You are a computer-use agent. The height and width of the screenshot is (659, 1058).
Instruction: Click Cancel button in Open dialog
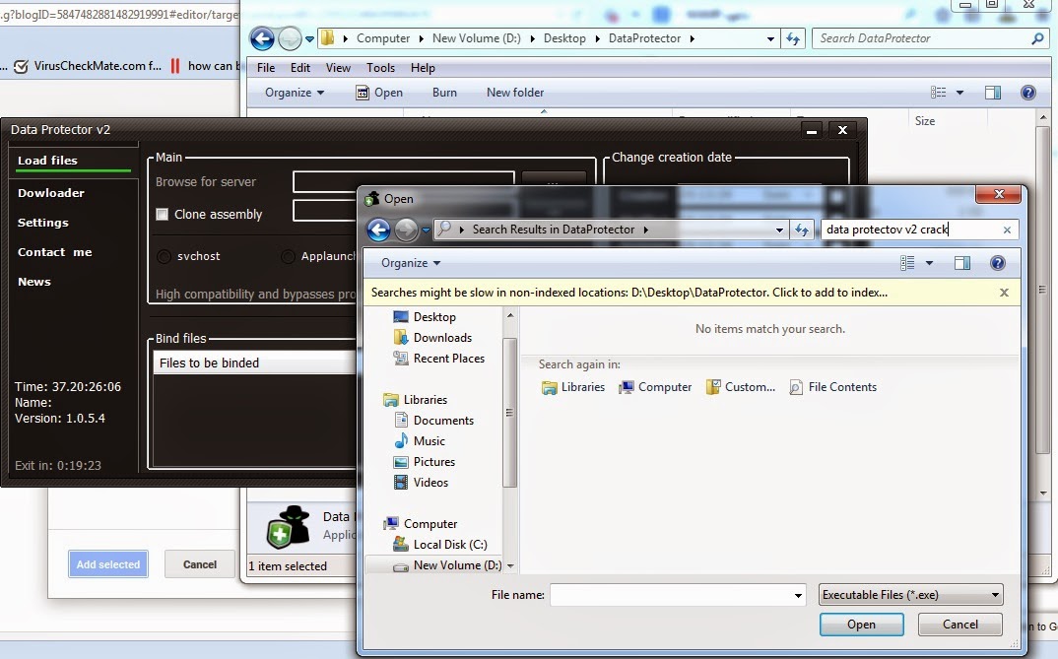(960, 625)
